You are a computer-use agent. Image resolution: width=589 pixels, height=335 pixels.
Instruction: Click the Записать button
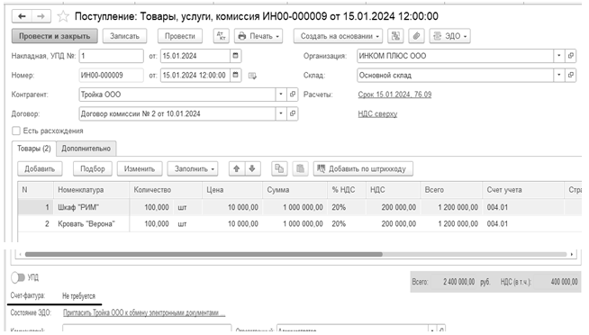point(124,36)
